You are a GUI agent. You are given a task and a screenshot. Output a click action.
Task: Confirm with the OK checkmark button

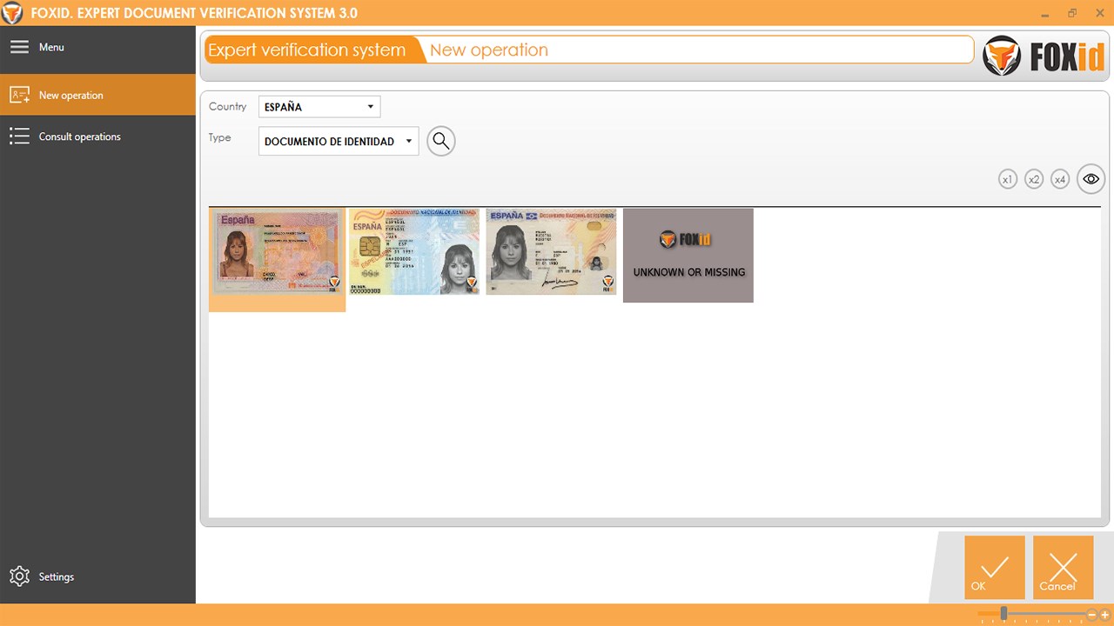995,568
